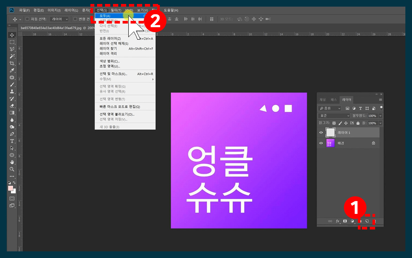This screenshot has height=258, width=412.
Task: Change screen mode icon in the toolbox
Action: (x=12, y=206)
